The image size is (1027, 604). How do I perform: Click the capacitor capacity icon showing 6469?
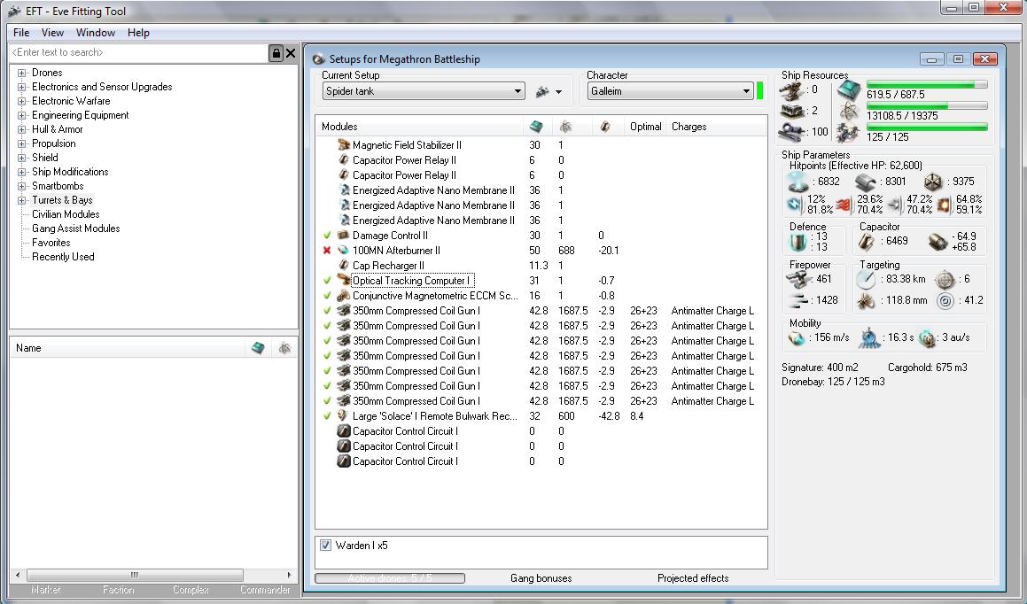click(x=866, y=242)
